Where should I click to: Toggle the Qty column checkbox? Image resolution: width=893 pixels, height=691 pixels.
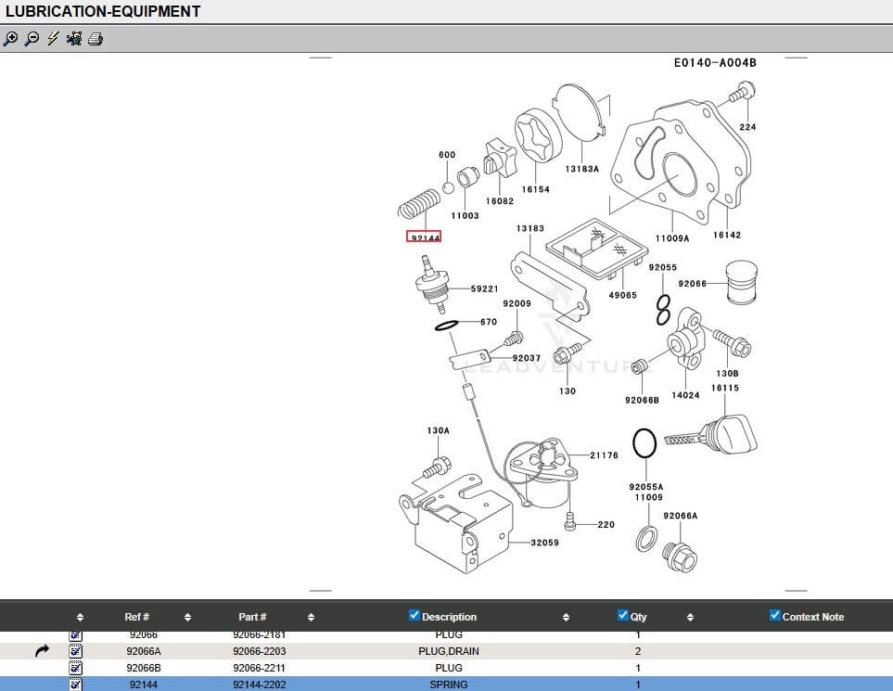point(623,616)
